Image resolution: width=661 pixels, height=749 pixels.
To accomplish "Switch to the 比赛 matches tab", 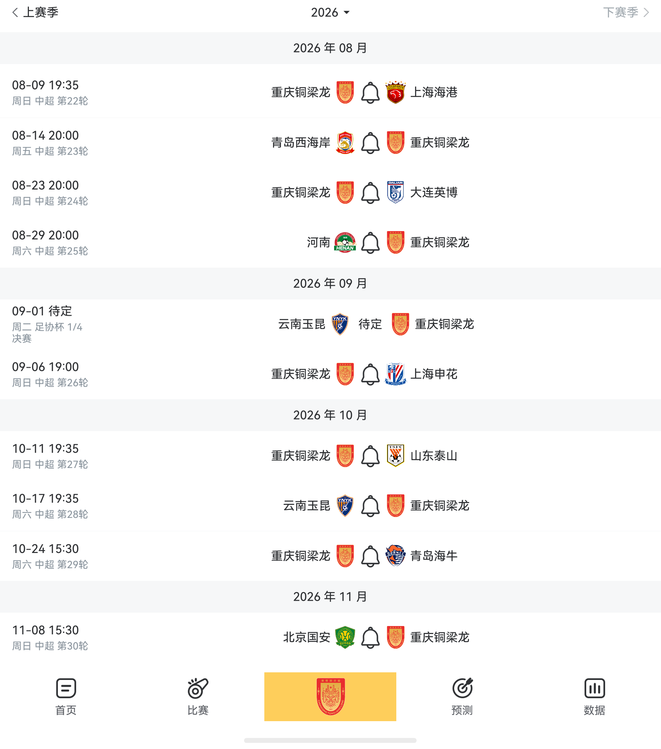I will coord(198,697).
